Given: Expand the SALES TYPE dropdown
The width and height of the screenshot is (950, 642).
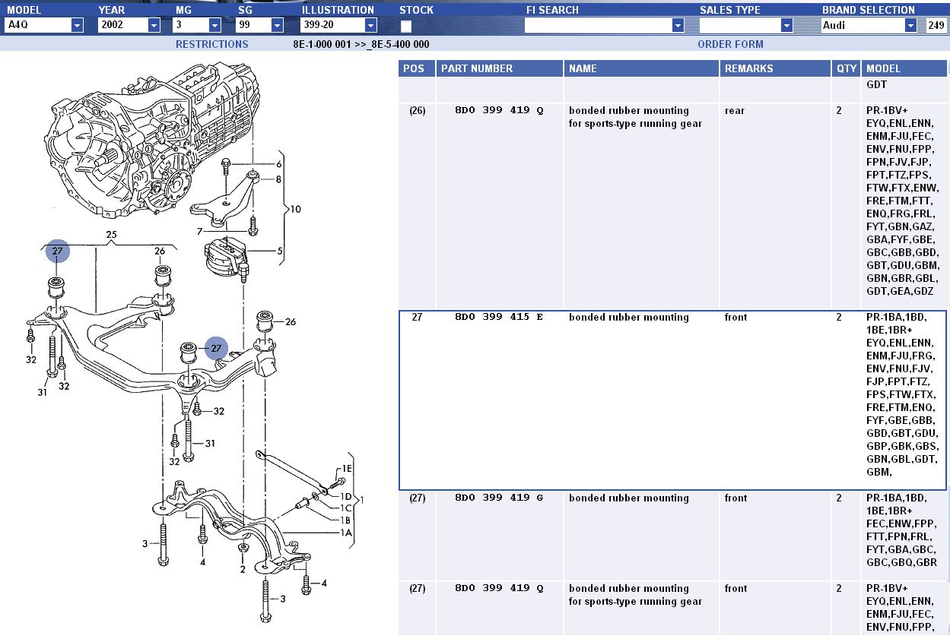Looking at the screenshot, I should pos(786,25).
